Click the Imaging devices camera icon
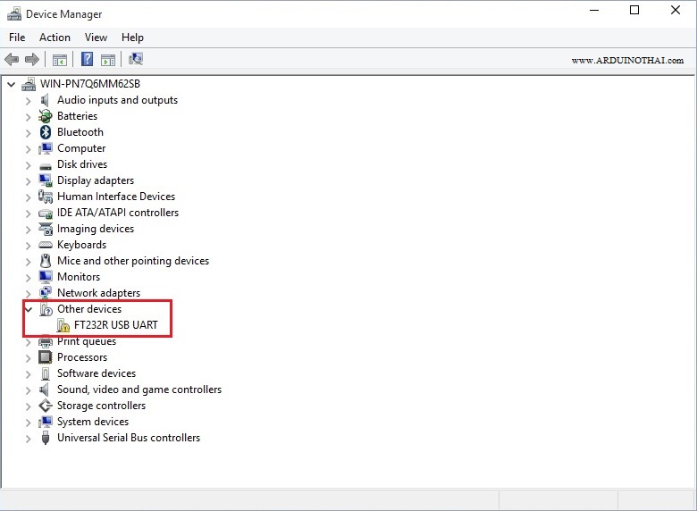 (46, 229)
